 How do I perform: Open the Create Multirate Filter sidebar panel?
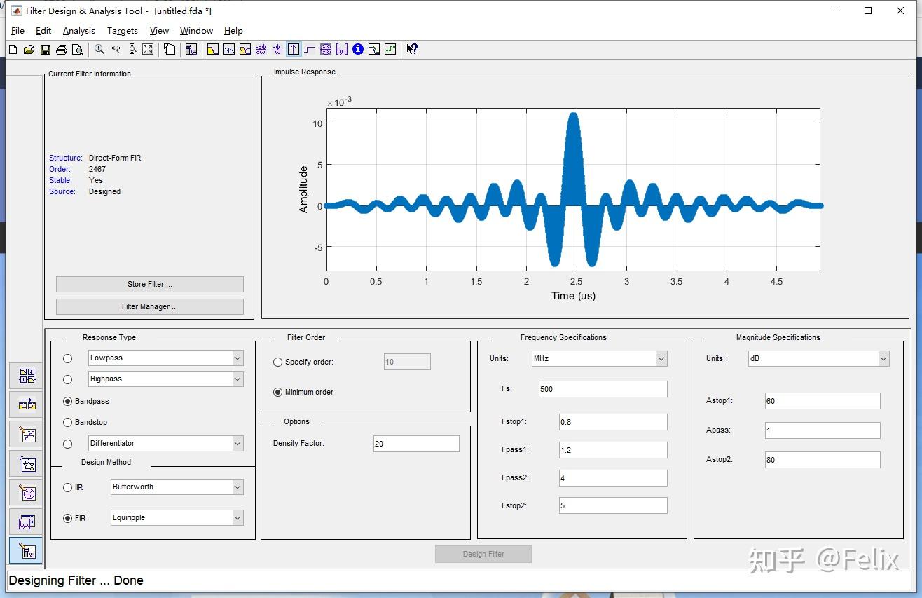pos(27,376)
